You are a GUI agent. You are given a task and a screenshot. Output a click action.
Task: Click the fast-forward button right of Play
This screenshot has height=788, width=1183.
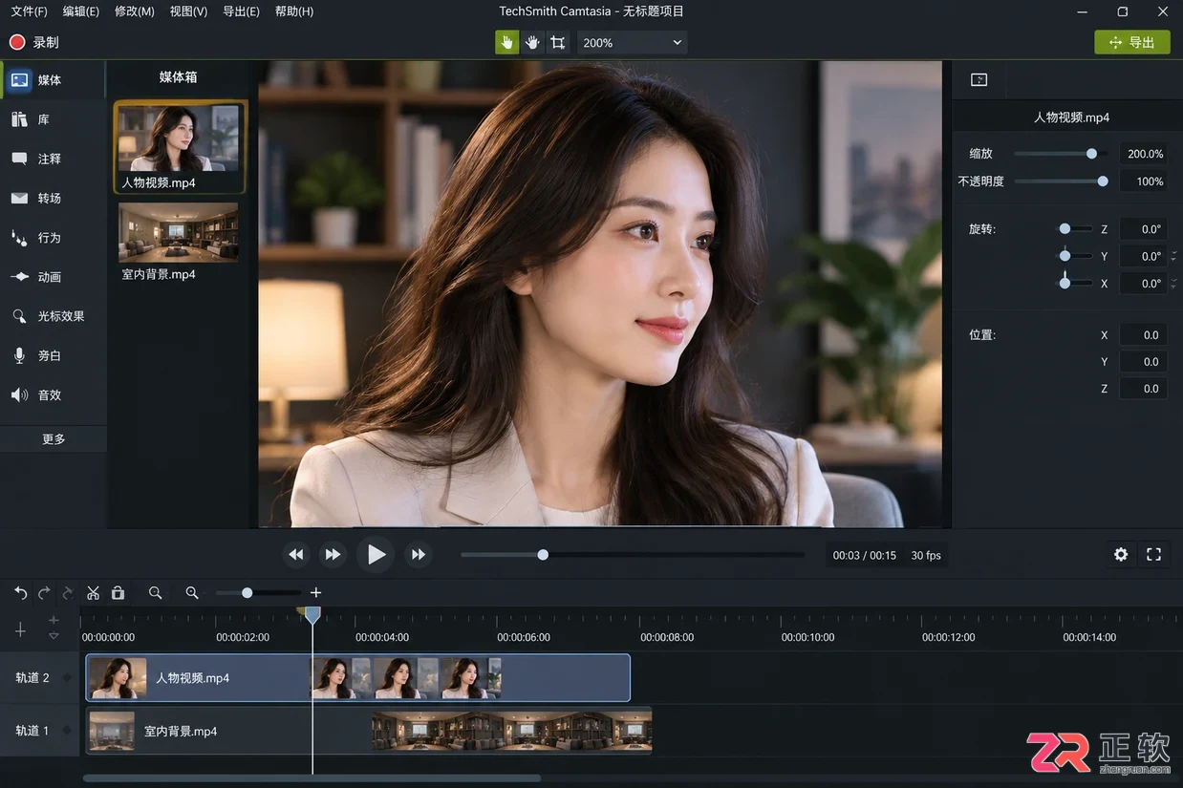click(x=418, y=555)
